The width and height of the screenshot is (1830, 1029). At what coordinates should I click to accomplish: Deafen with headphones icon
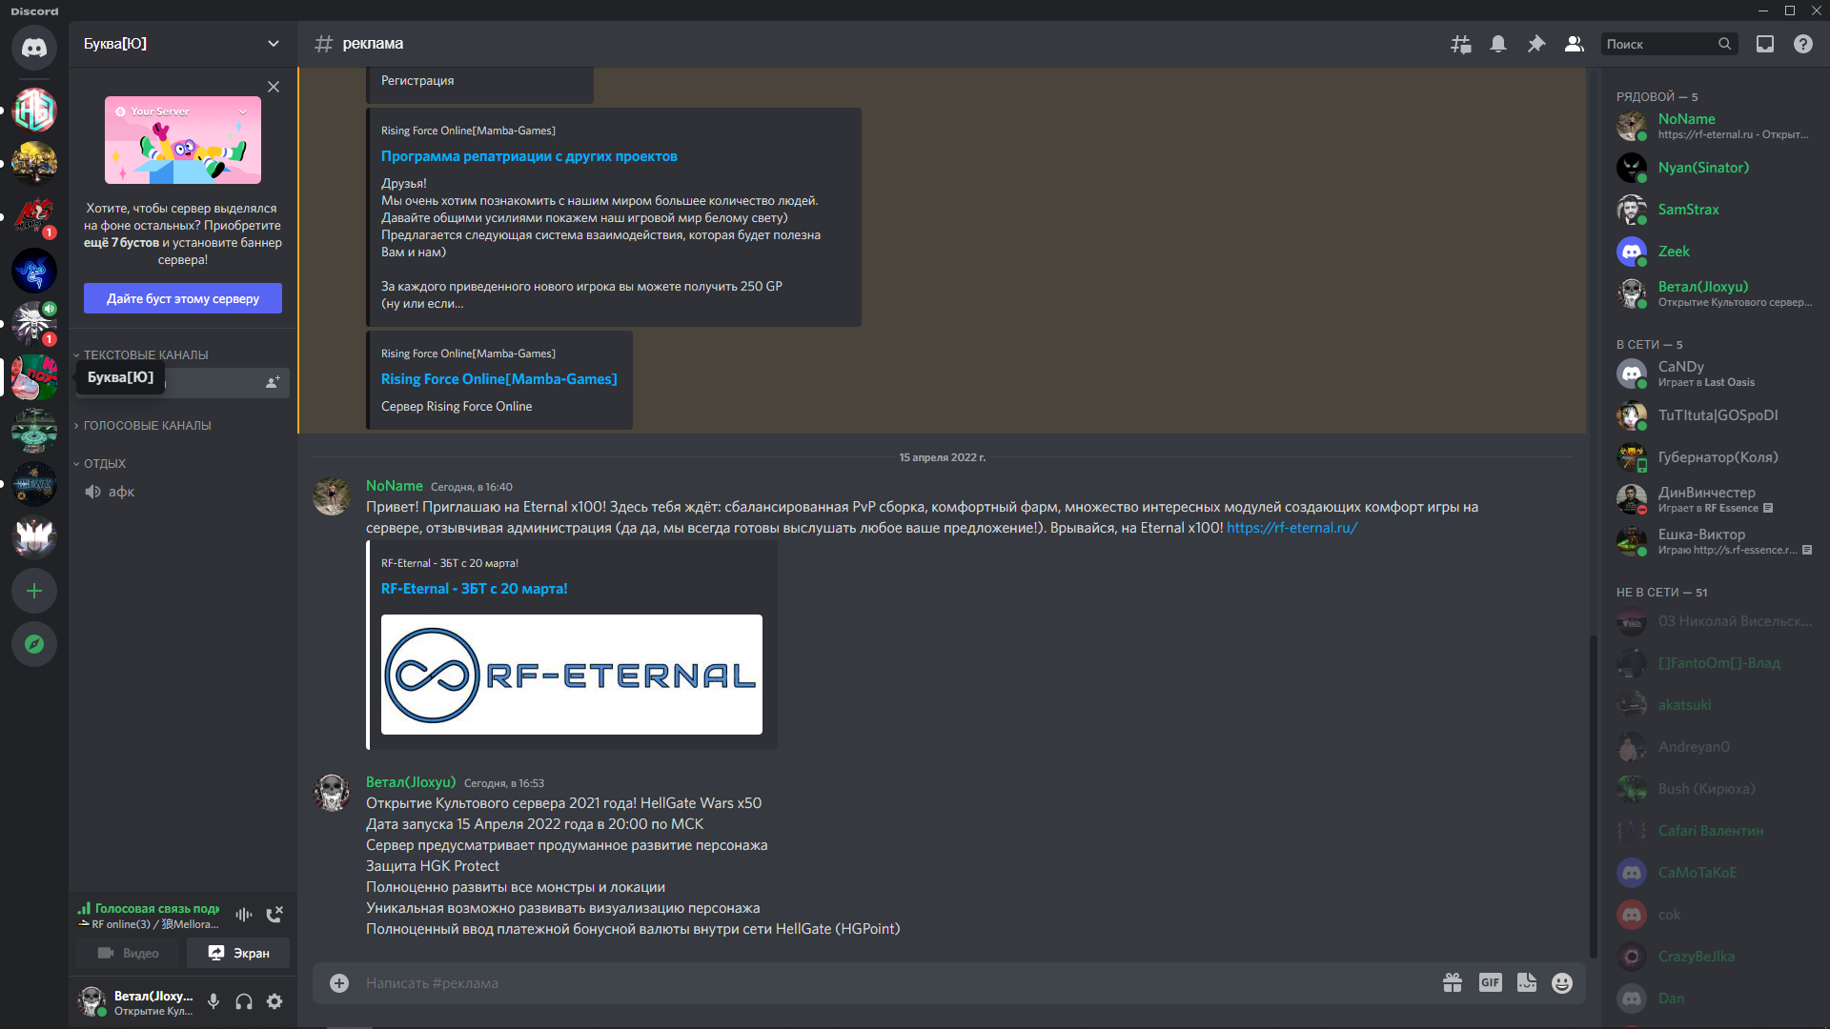click(x=244, y=1001)
